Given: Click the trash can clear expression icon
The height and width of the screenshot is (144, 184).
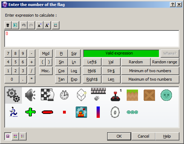Looking at the screenshot, I should pyautogui.click(x=8, y=25).
